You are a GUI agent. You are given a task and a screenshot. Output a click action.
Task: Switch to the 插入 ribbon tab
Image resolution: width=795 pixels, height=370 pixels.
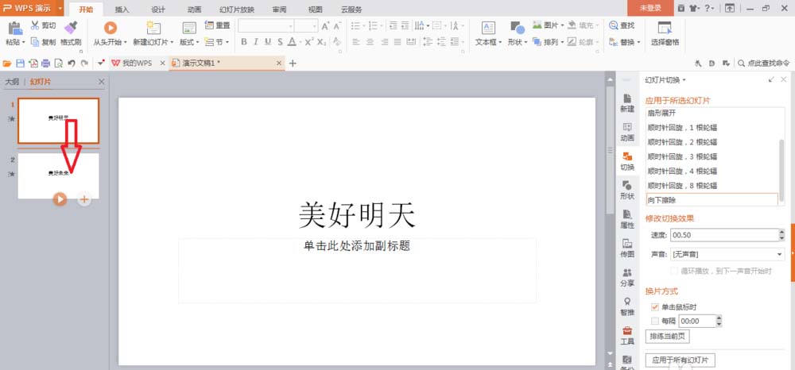tap(122, 10)
